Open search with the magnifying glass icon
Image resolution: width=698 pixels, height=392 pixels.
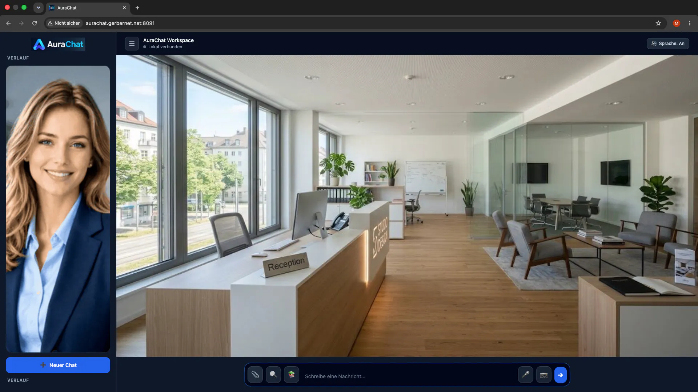coord(273,375)
